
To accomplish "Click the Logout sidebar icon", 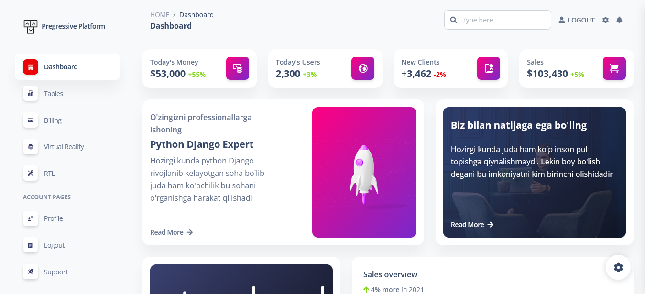I will pos(30,245).
